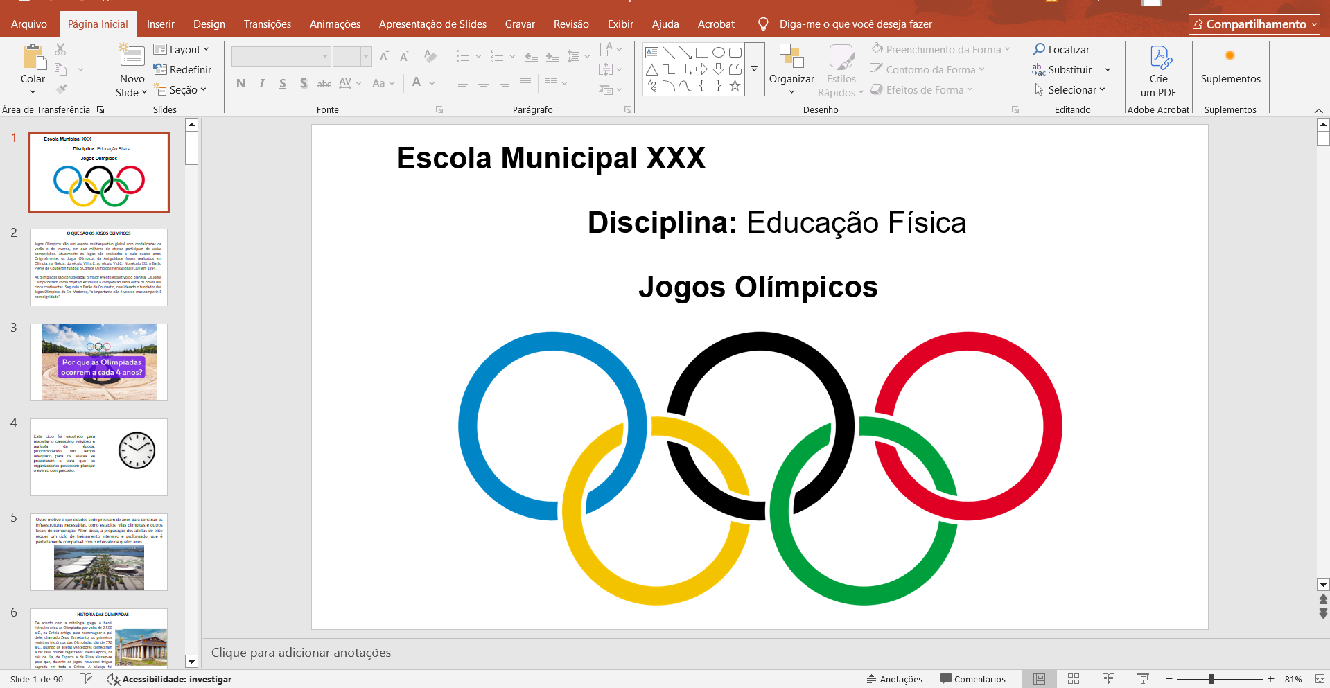The image size is (1330, 688).
Task: Open the Apresentação de Slides tab
Action: point(432,24)
